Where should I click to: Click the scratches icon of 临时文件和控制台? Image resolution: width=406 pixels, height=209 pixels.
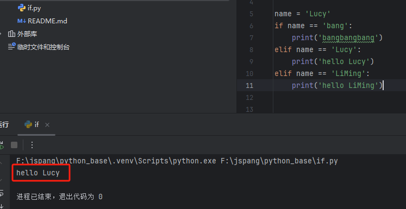coord(11,47)
